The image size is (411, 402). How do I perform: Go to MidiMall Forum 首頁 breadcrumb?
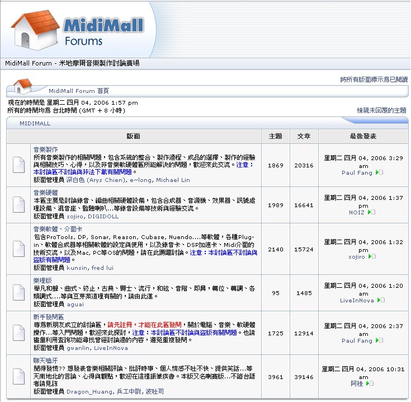click(79, 91)
